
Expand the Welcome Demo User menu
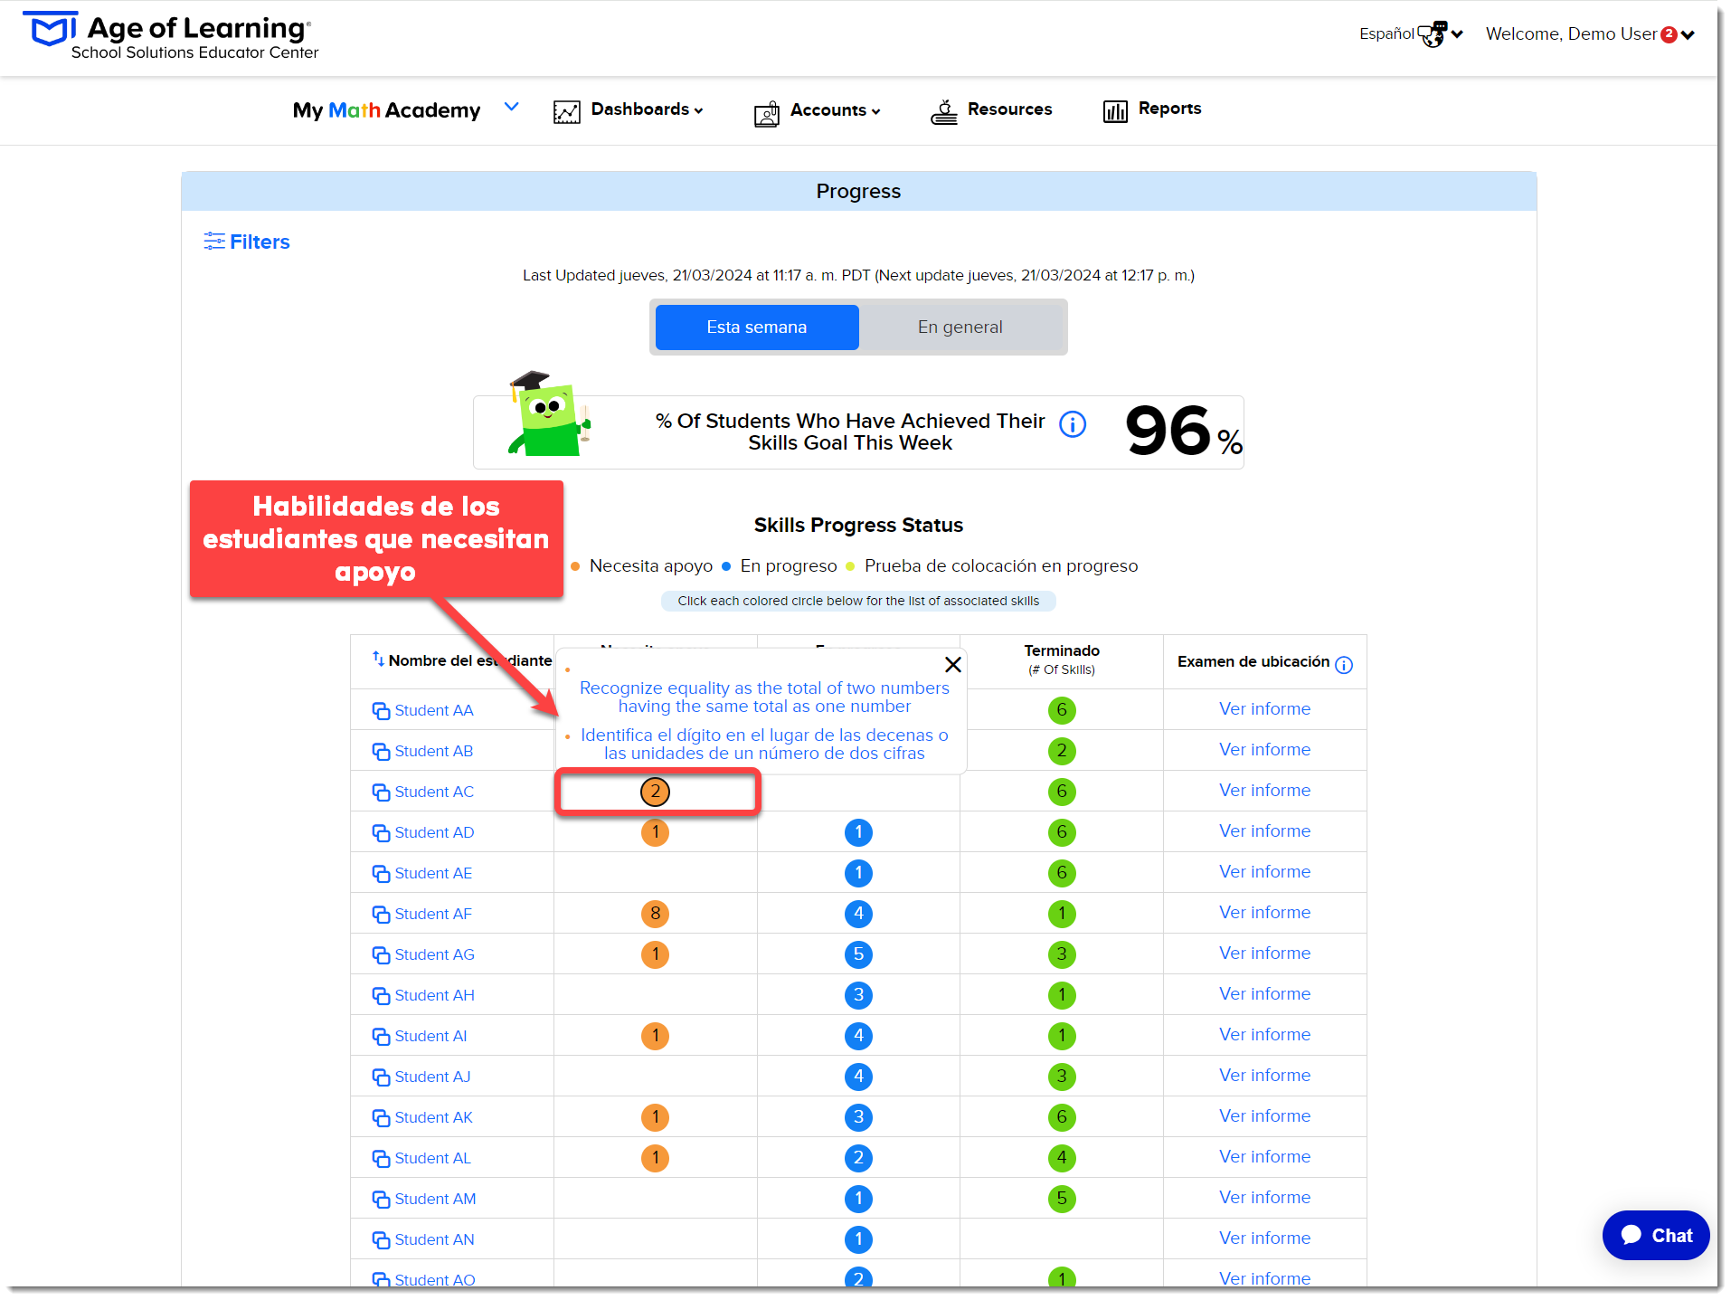point(1590,34)
